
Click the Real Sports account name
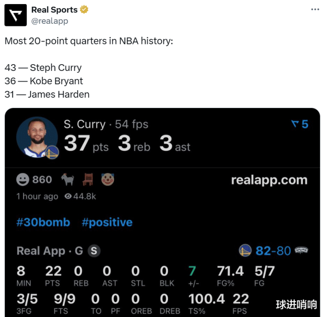coord(54,10)
